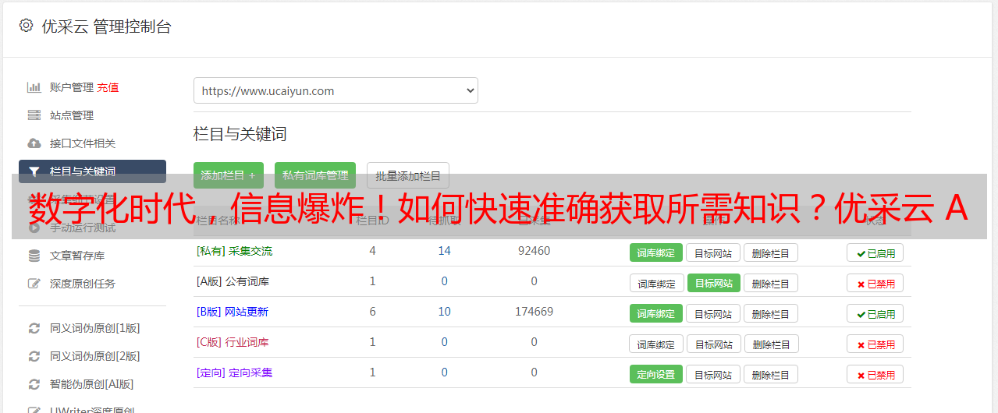Go to 站点管理 in the sidebar
Screen dimensions: 998x413
pyautogui.click(x=72, y=115)
